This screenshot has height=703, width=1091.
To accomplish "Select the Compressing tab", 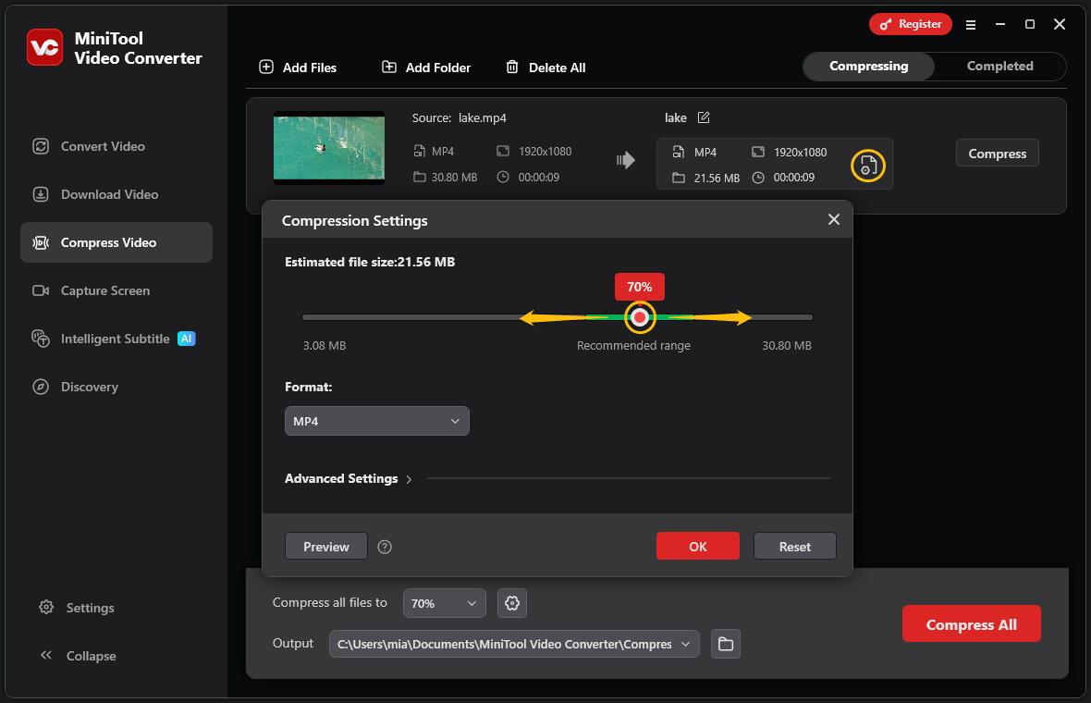I will pos(867,66).
